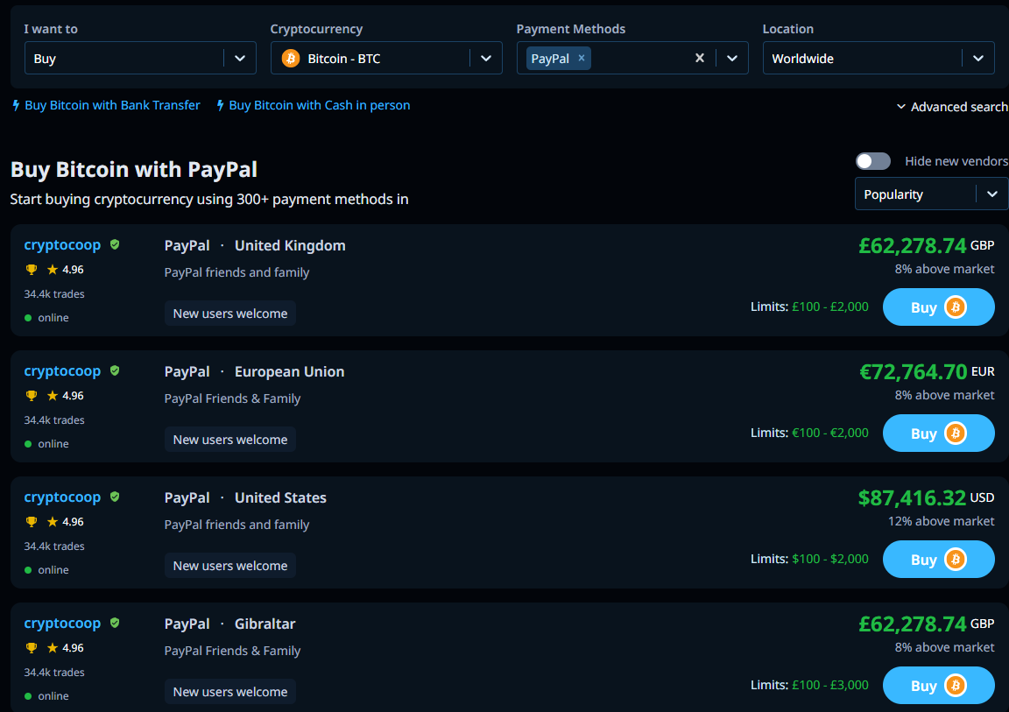Click trophy icon in the European Union offer
1009x712 pixels.
tap(31, 396)
